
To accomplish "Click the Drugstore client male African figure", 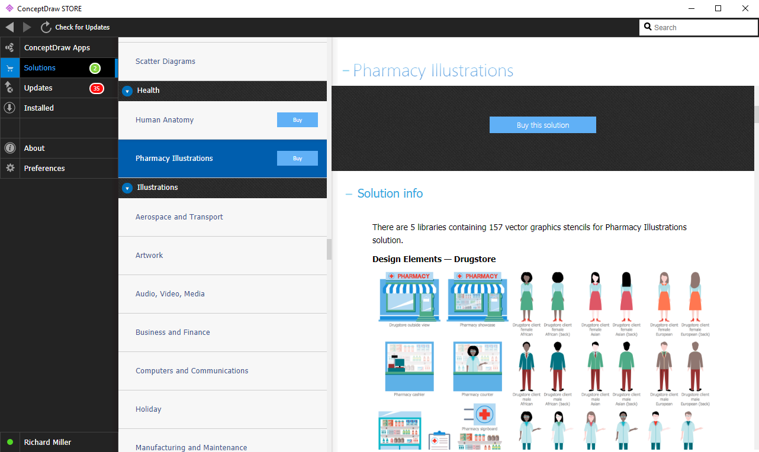I will (527, 366).
